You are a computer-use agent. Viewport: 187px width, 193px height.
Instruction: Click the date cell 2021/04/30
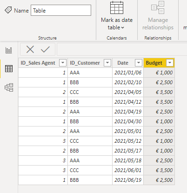pos(128,121)
